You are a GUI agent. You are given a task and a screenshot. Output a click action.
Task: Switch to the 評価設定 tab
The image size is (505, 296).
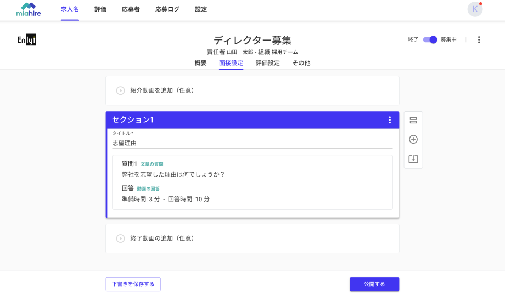268,63
